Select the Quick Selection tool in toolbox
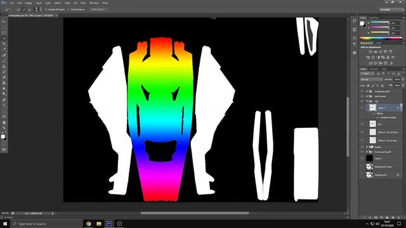 [4, 38]
